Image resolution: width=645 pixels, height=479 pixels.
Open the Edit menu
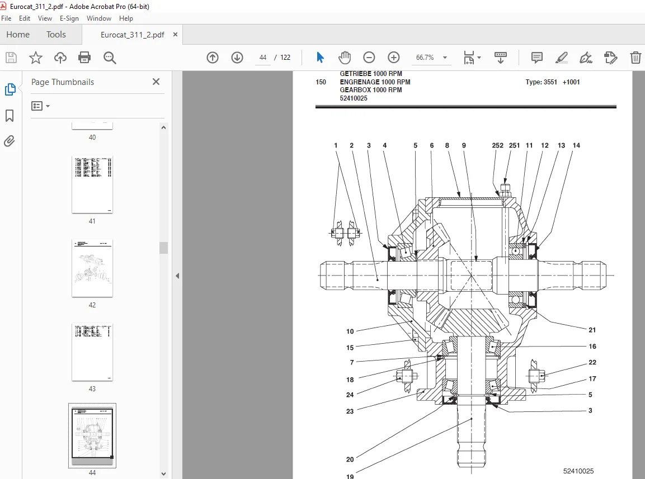click(x=24, y=18)
